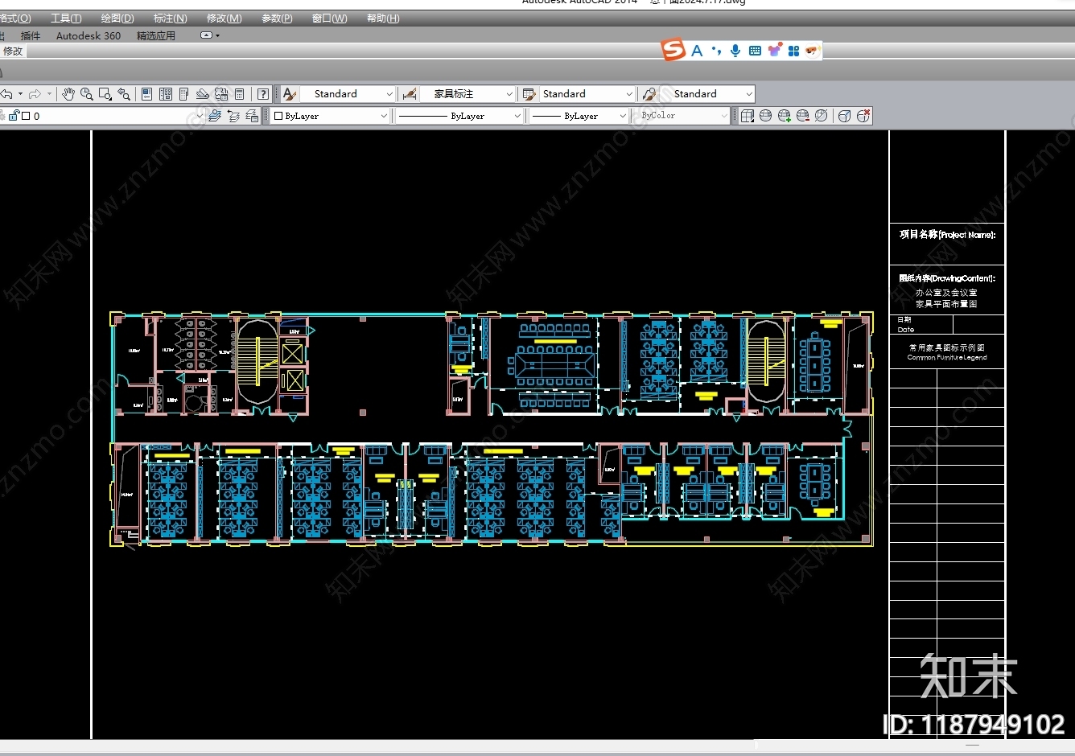Open the ByLayer color control dropdown
1075x756 pixels.
330,116
